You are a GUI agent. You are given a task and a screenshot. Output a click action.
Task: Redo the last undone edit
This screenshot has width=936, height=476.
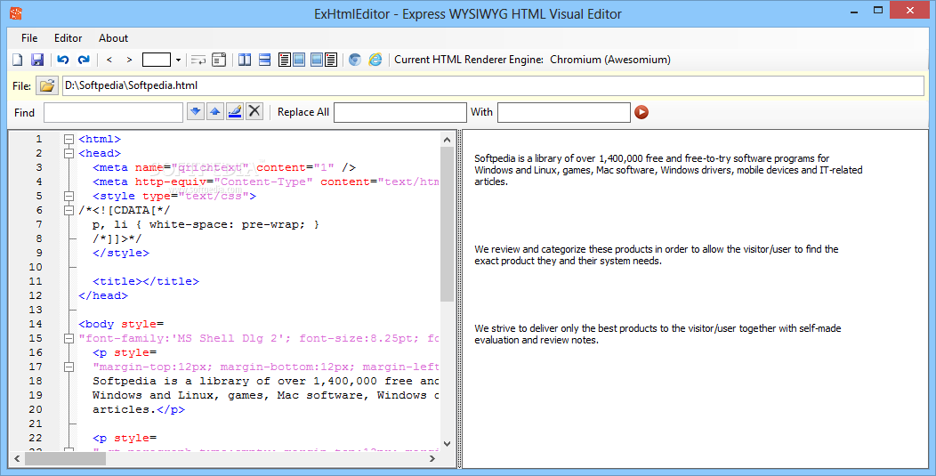[84, 60]
